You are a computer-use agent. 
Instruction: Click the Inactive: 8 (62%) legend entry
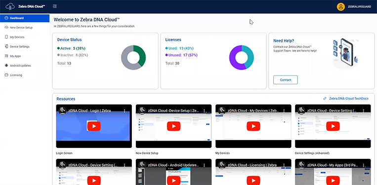point(73,55)
